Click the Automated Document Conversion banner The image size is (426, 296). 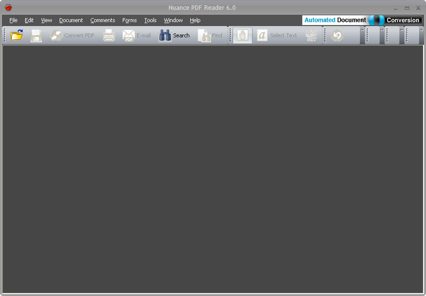click(x=362, y=20)
